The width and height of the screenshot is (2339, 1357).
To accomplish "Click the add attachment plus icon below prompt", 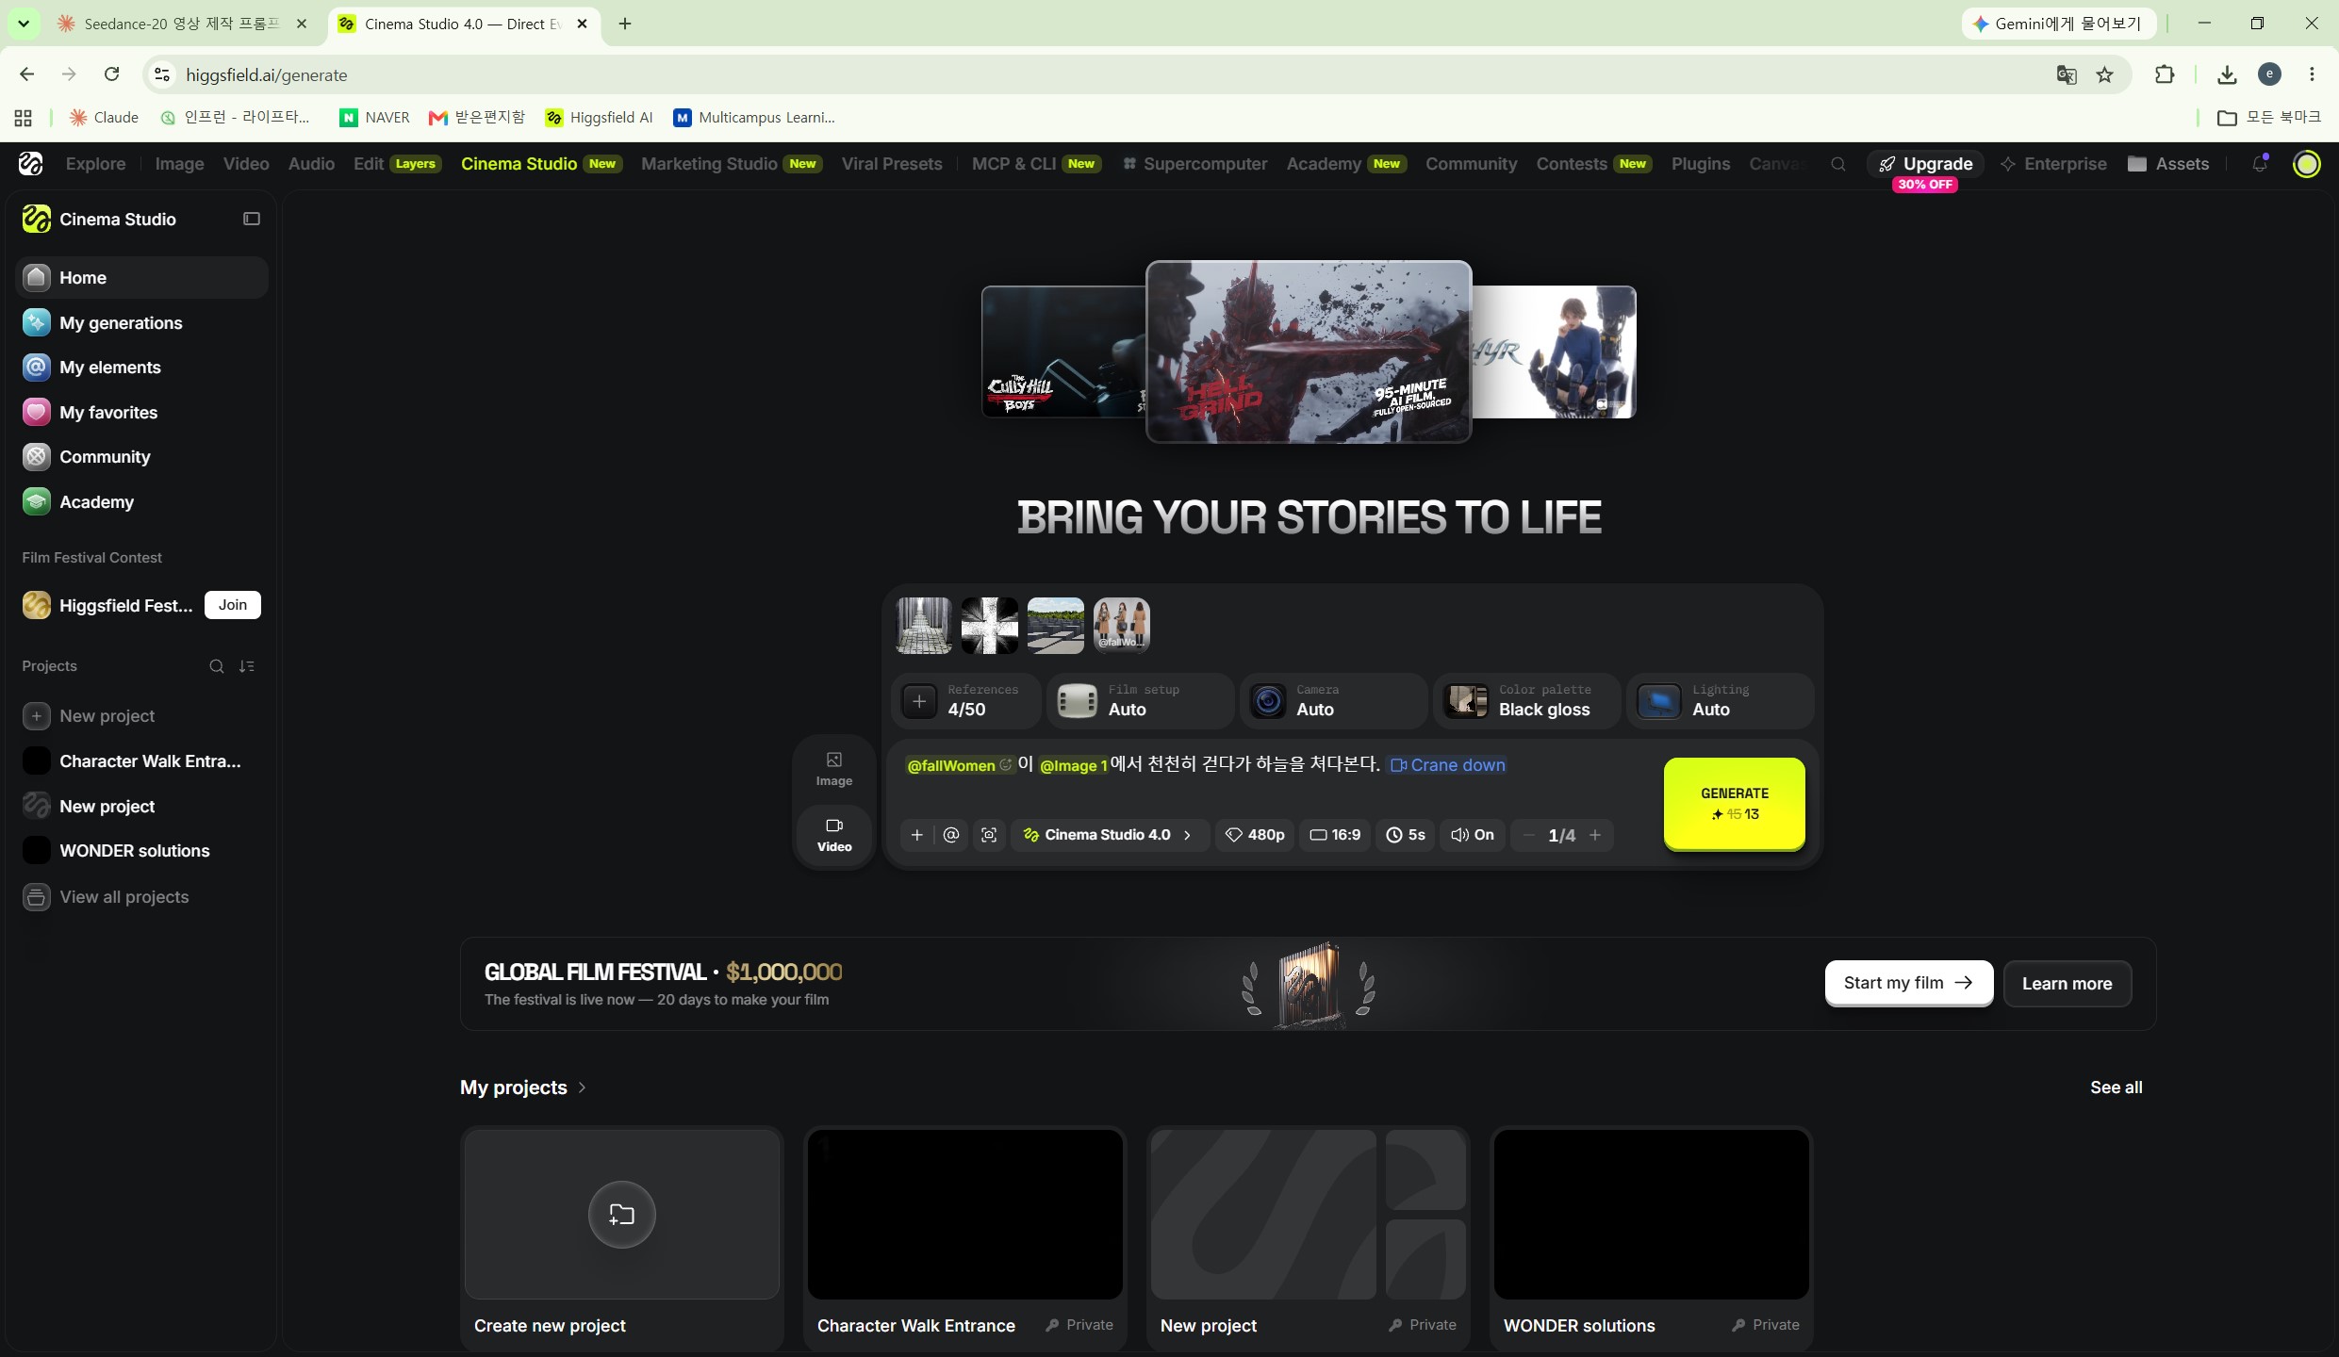I will 916,835.
